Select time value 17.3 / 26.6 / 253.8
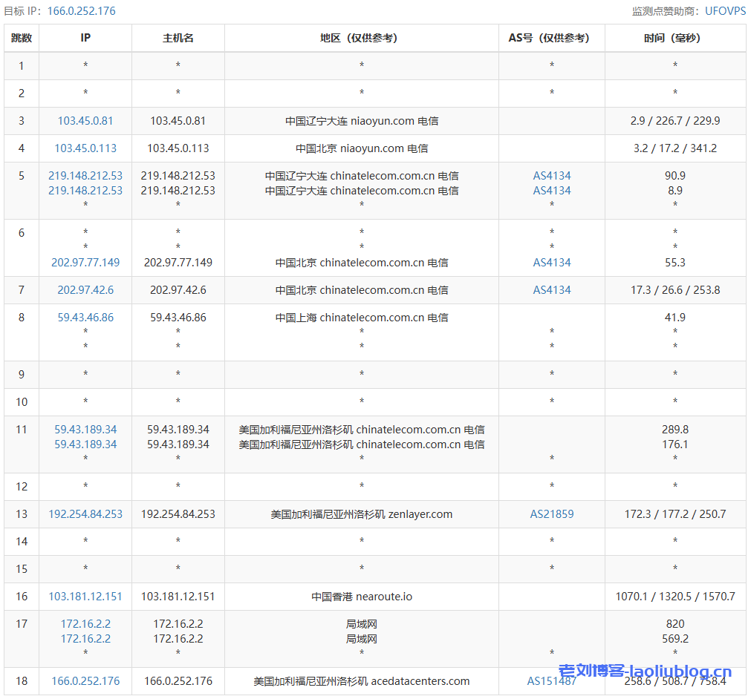Image resolution: width=751 pixels, height=699 pixels. coord(675,290)
